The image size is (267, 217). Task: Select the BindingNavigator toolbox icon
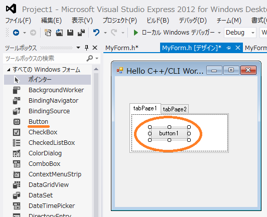[17, 101]
